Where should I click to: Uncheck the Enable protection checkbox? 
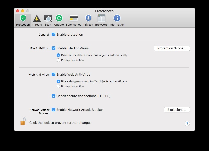54,34
